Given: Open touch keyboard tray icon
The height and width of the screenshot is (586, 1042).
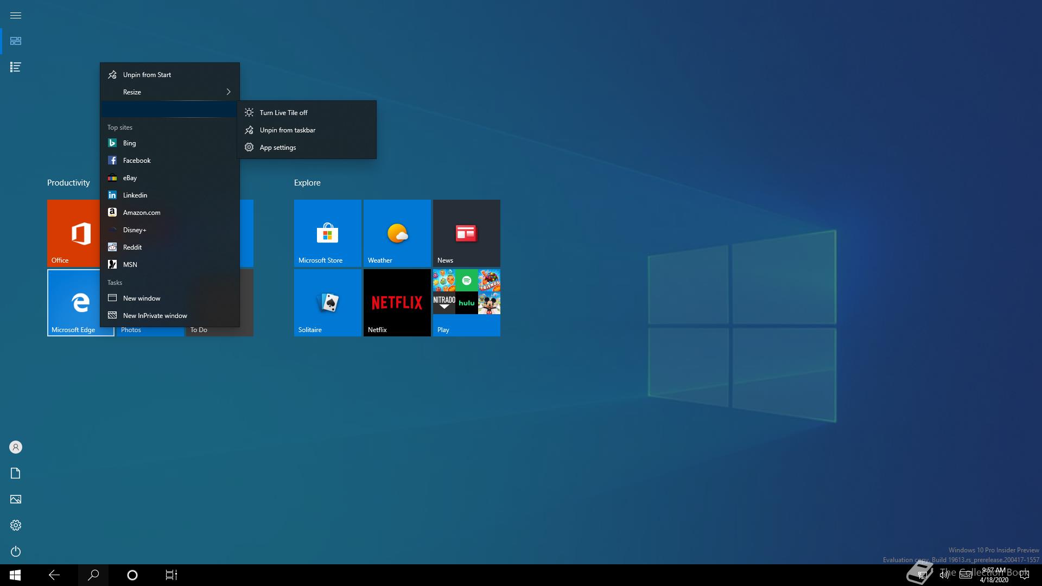Looking at the screenshot, I should (x=965, y=575).
